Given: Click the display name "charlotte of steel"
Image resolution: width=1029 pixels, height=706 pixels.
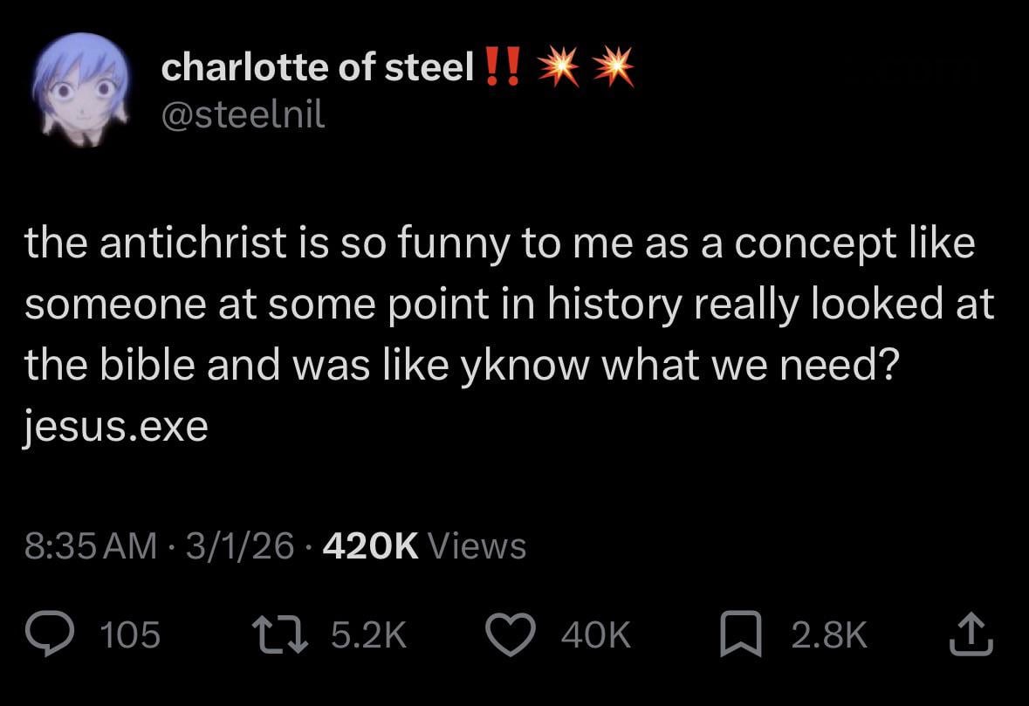Looking at the screenshot, I should [x=317, y=68].
